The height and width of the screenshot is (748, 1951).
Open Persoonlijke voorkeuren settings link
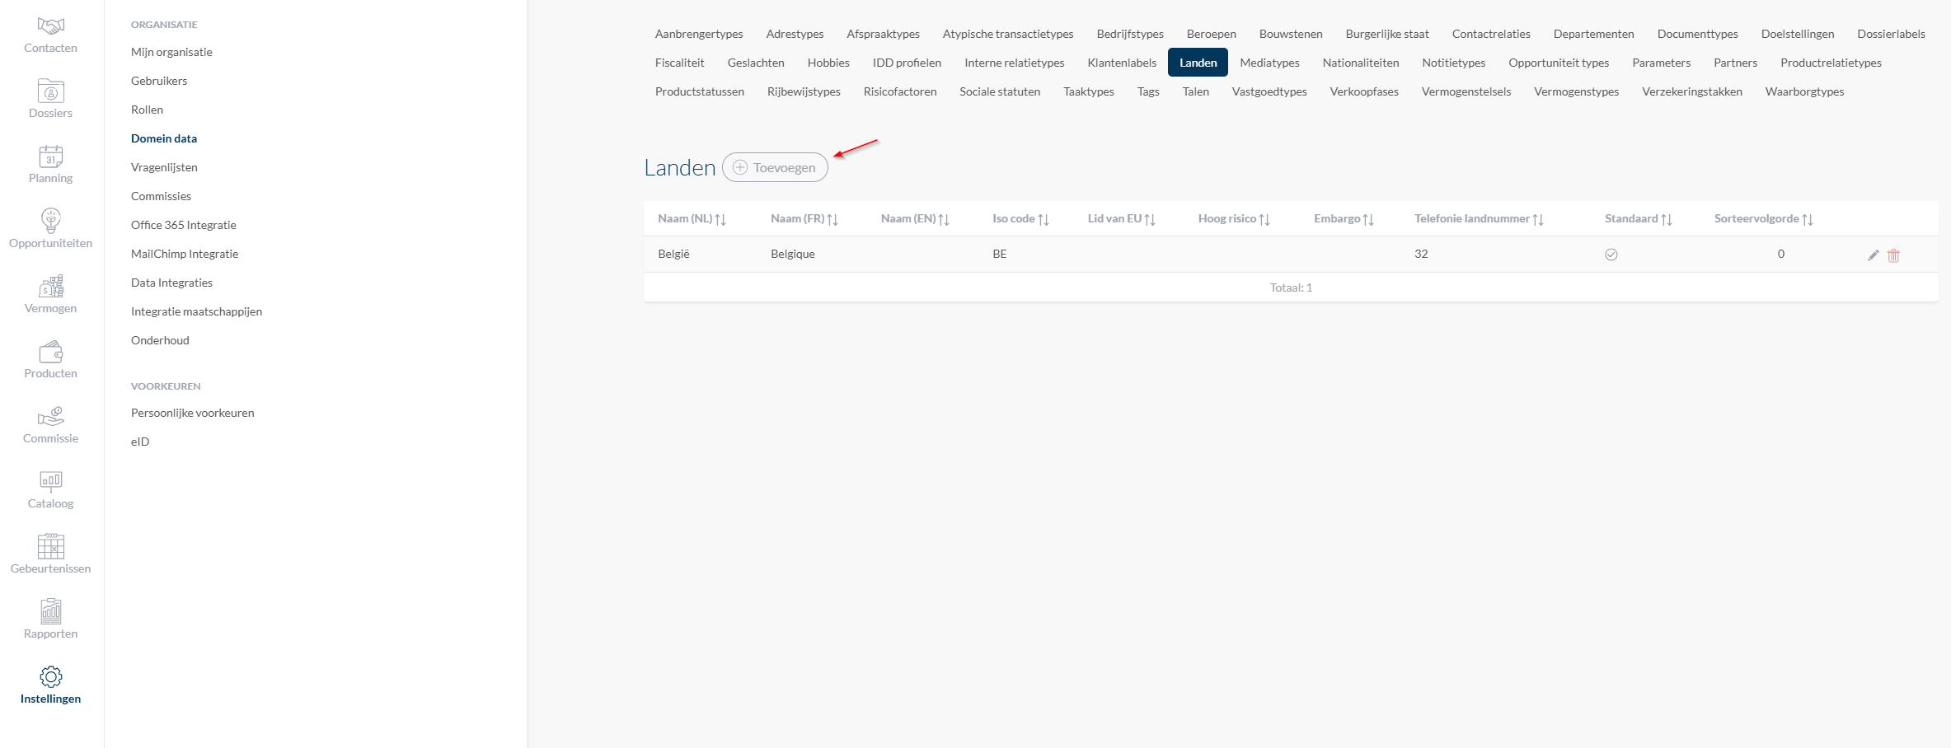click(x=192, y=413)
